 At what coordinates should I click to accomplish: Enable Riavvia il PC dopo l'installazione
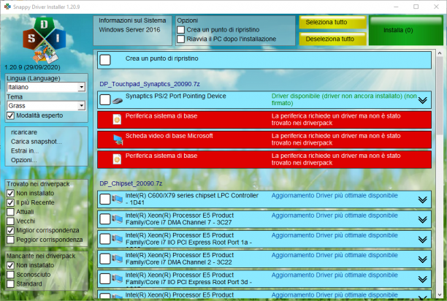coord(180,39)
